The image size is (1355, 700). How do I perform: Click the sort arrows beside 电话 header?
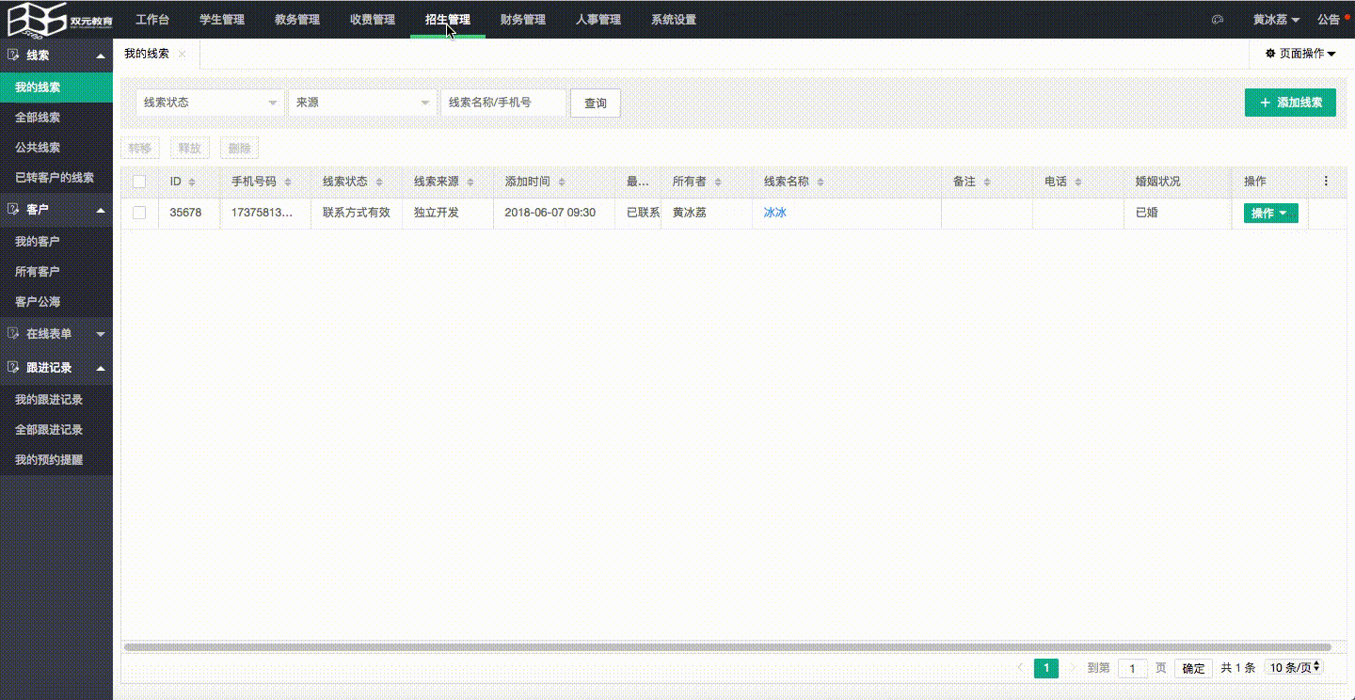coord(1078,182)
